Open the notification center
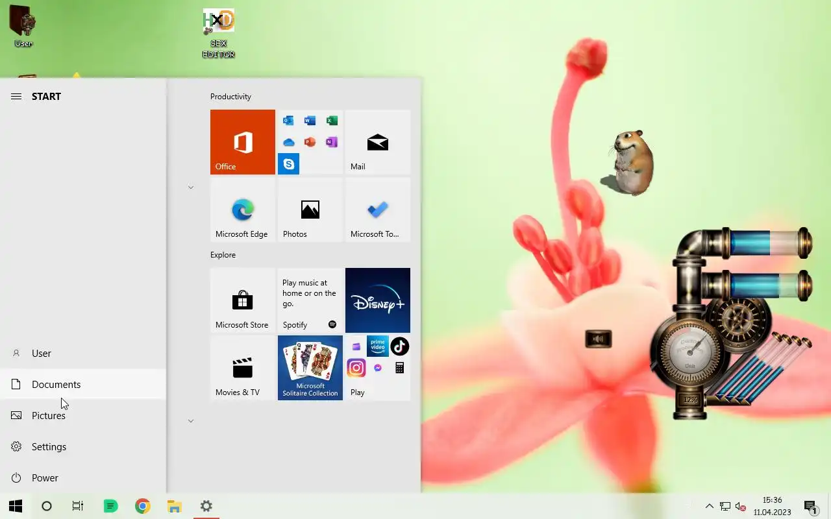The width and height of the screenshot is (831, 519). click(810, 506)
